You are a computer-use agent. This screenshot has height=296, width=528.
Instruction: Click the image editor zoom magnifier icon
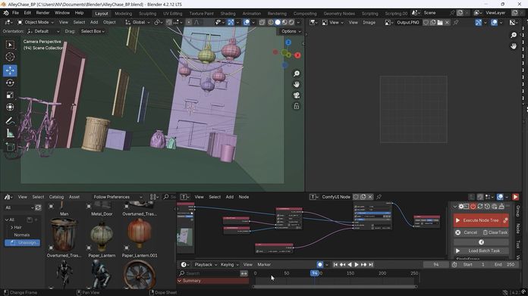[x=514, y=35]
